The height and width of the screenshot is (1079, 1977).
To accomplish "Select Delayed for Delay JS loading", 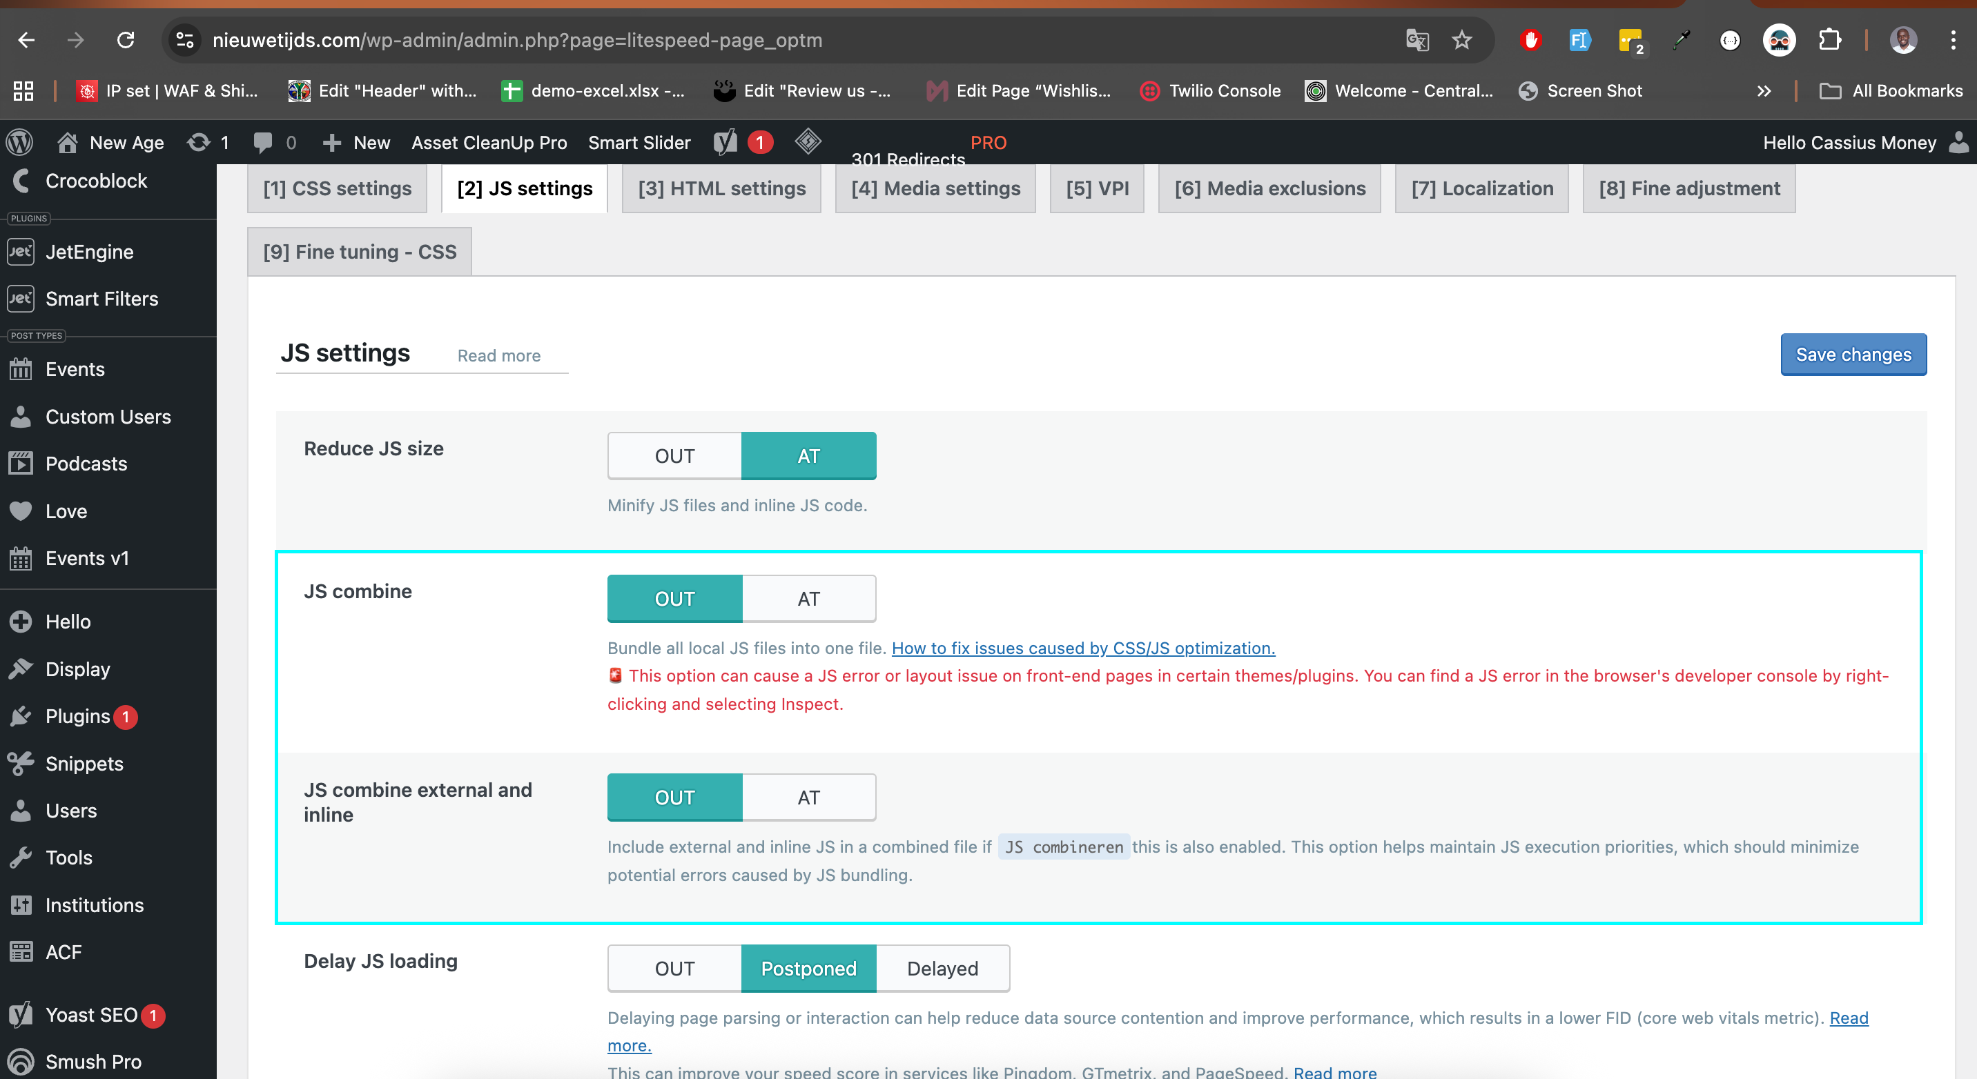I will 942,969.
